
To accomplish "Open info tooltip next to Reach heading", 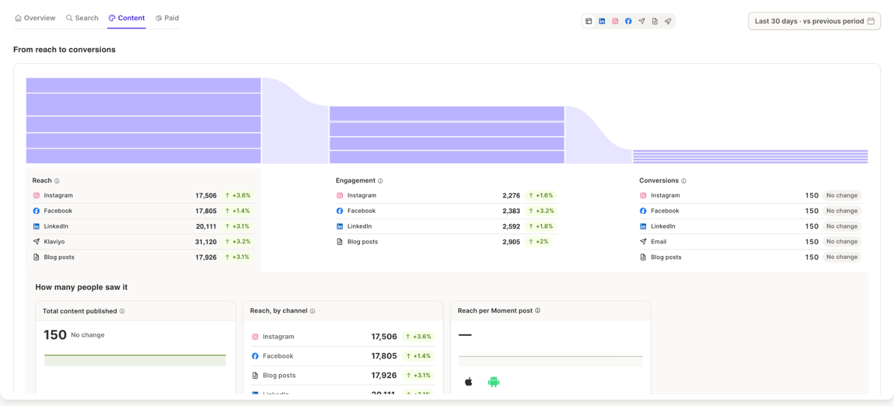I will (57, 181).
